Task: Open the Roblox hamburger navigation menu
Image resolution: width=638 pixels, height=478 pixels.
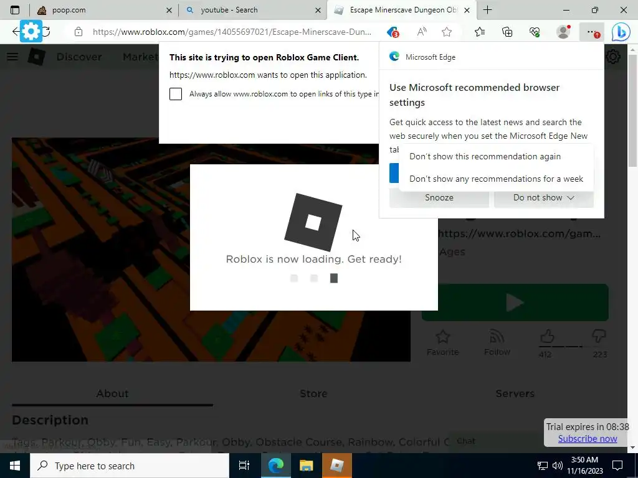Action: pyautogui.click(x=12, y=57)
